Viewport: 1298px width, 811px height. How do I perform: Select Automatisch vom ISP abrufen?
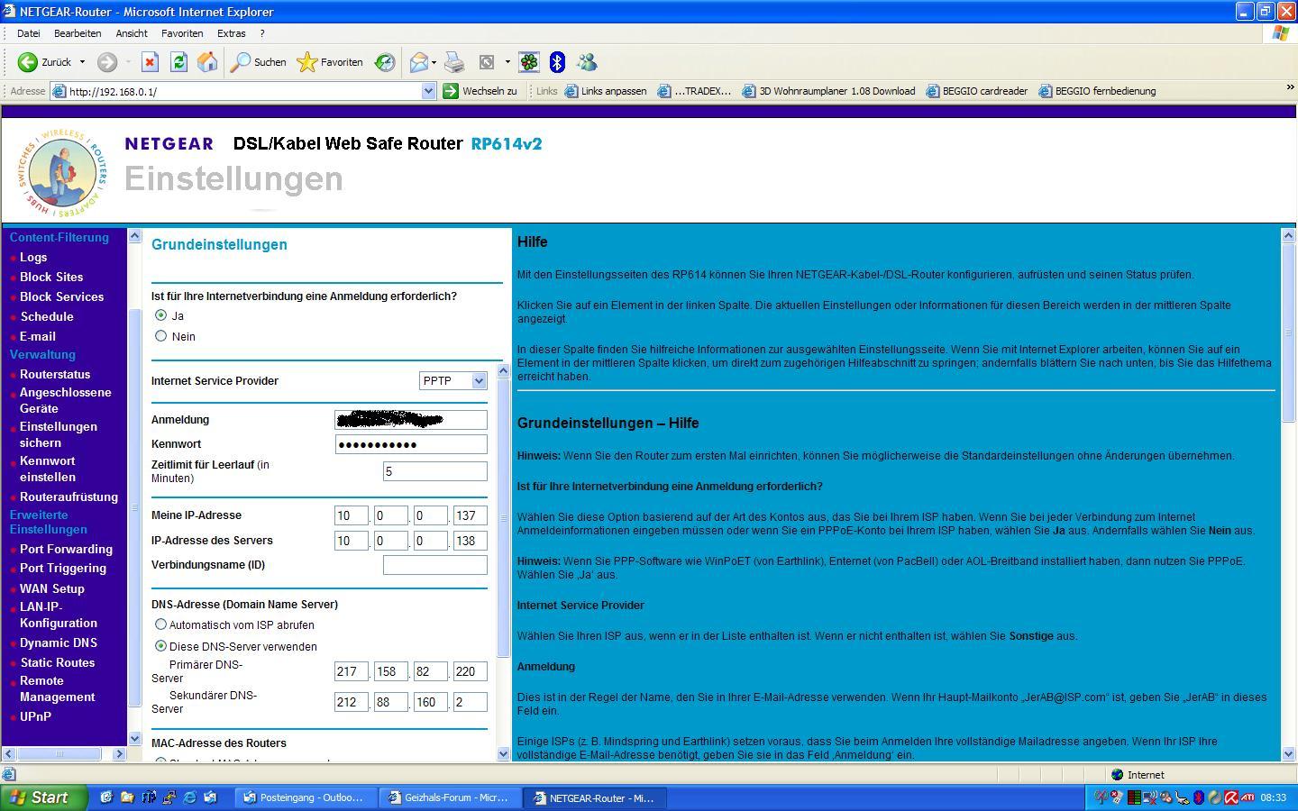point(161,624)
